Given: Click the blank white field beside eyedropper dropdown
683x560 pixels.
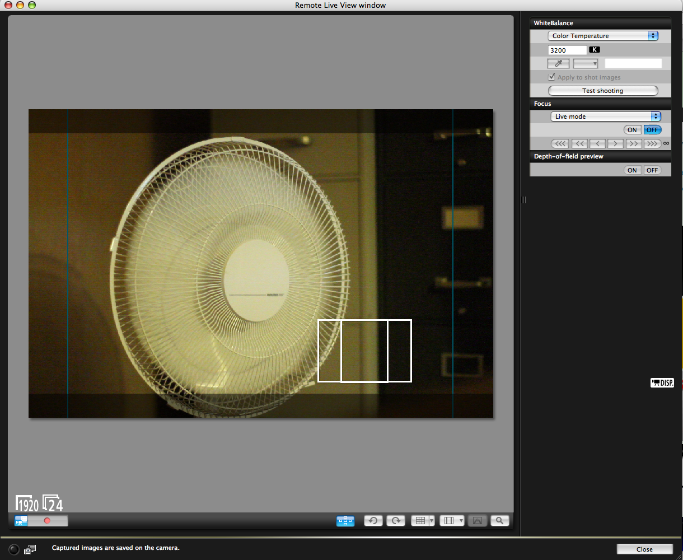Looking at the screenshot, I should pos(633,64).
